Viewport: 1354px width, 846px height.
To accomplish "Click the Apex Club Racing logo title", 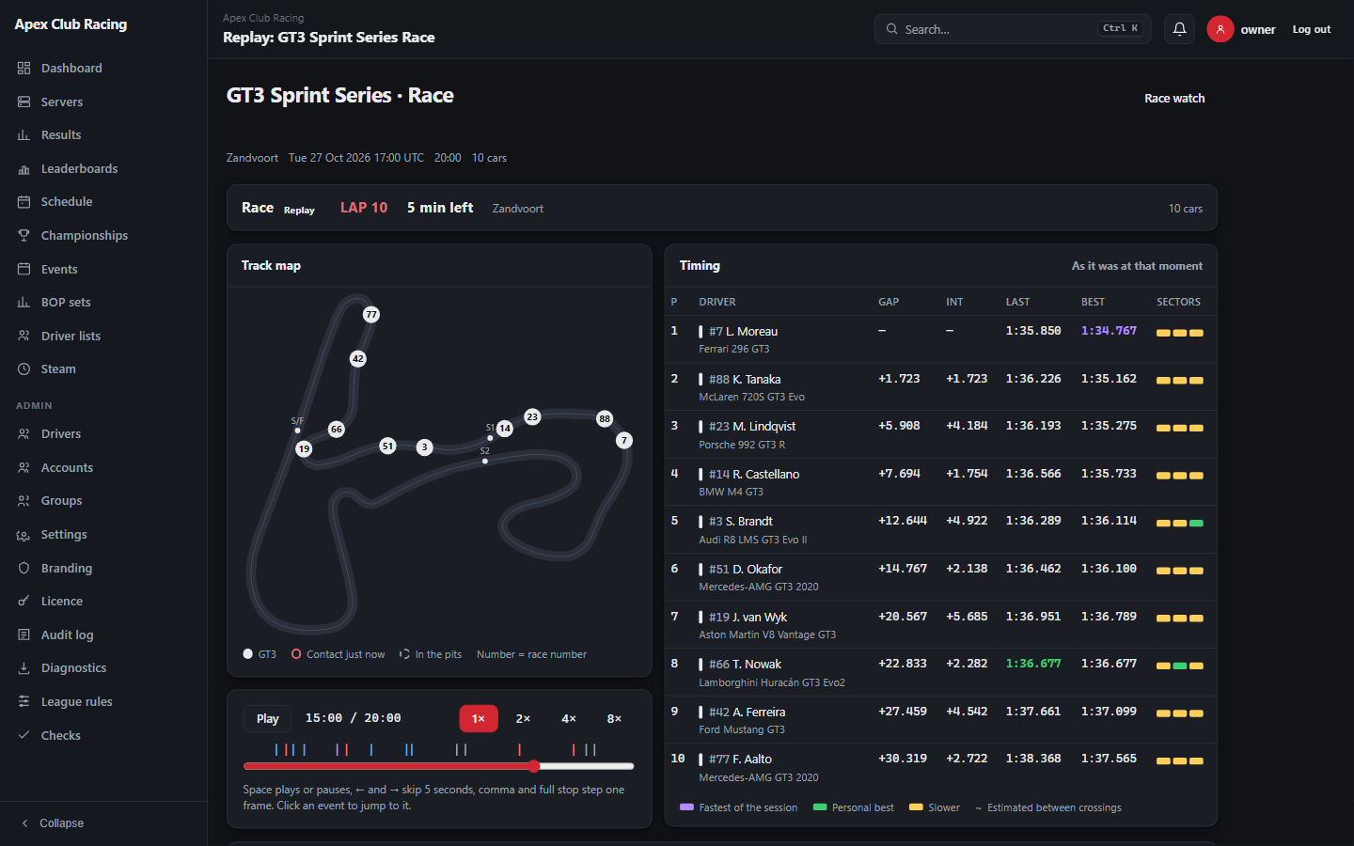I will click(71, 24).
